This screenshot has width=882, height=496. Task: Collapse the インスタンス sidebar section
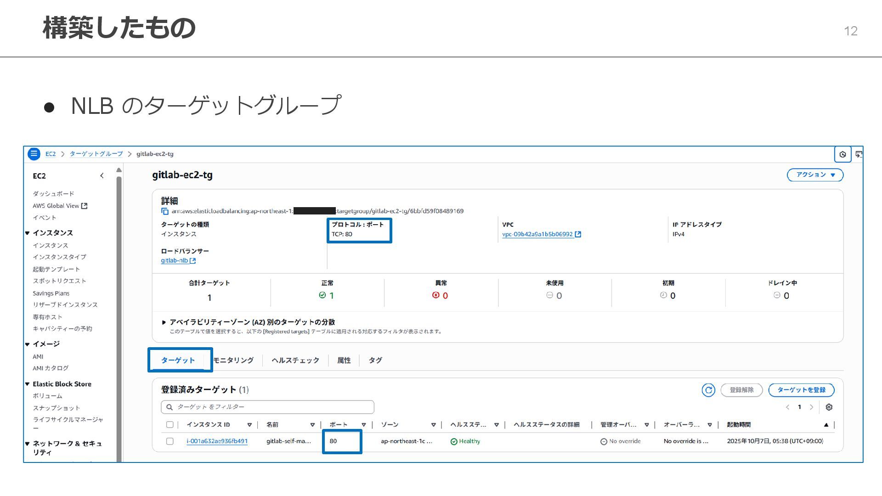28,233
